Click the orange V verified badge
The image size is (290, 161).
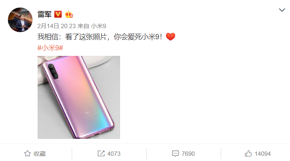58,14
